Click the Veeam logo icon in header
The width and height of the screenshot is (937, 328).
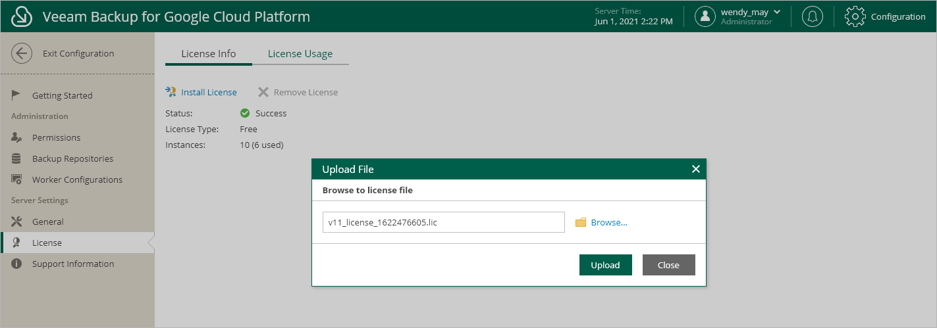tap(22, 16)
